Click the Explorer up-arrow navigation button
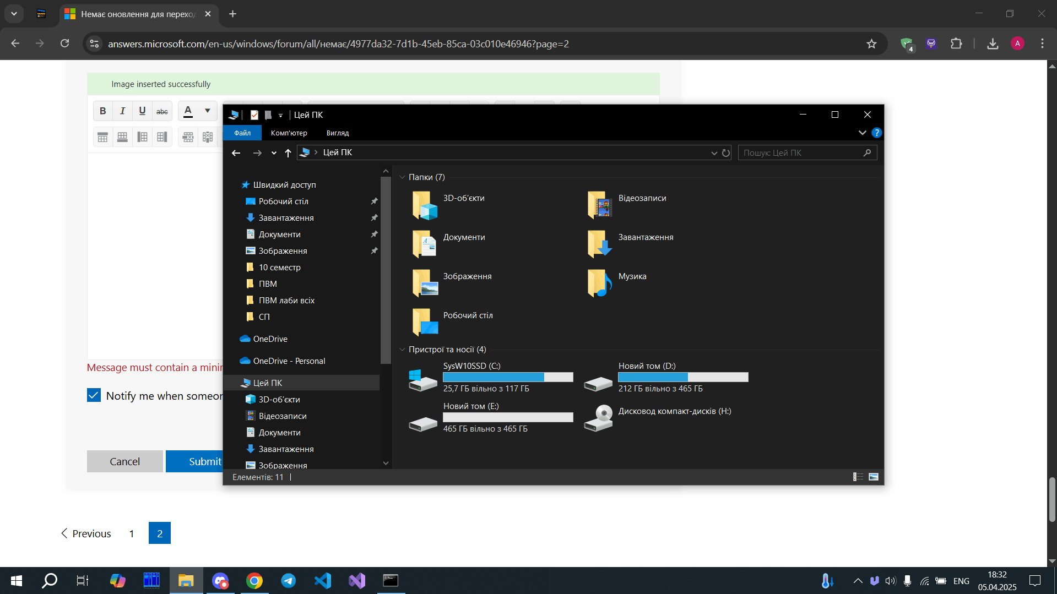 pyautogui.click(x=288, y=153)
